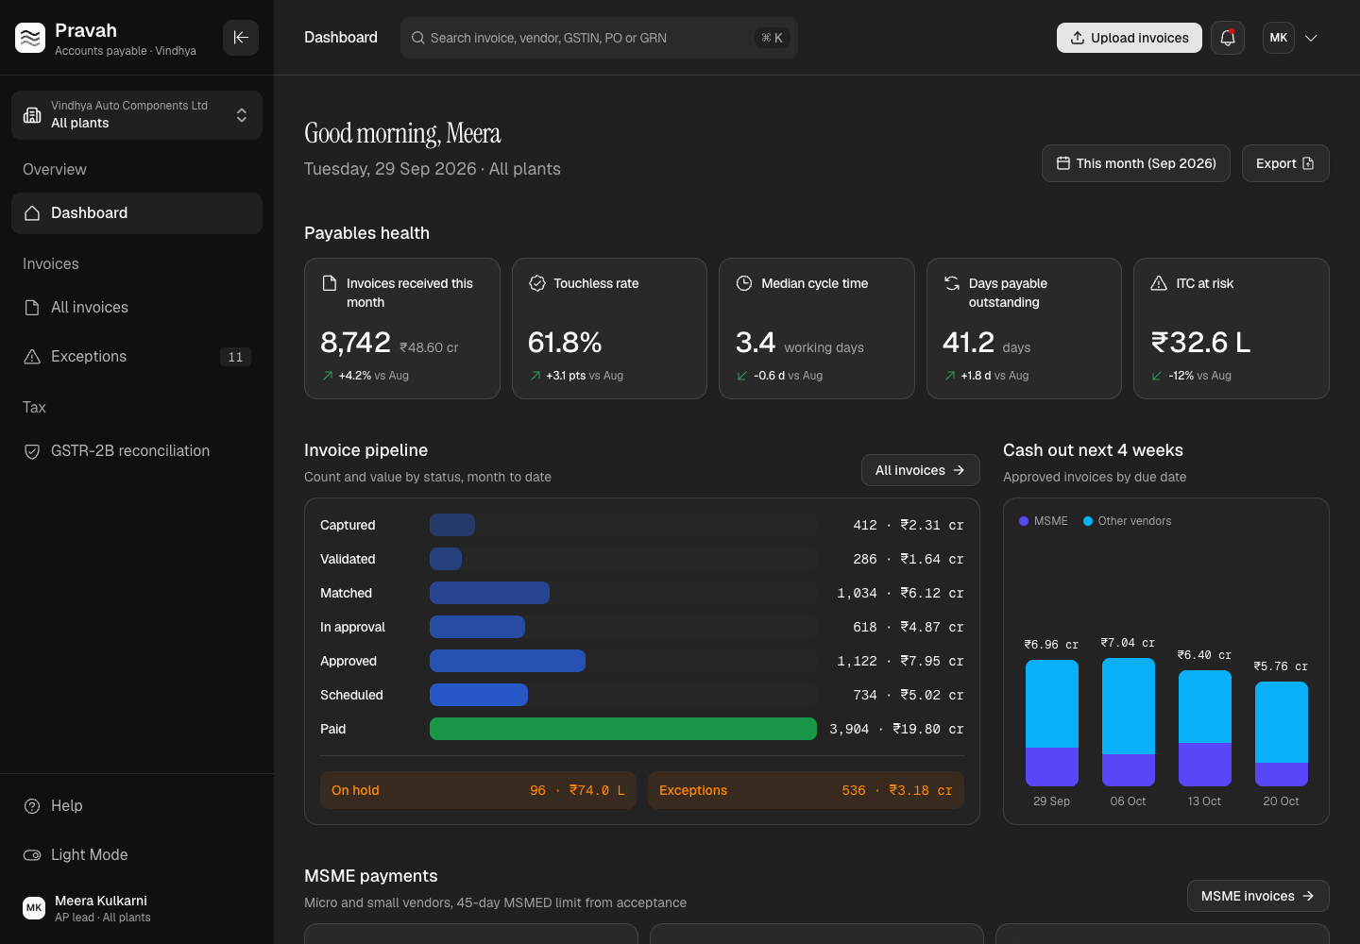Open the user menu chevron
The height and width of the screenshot is (944, 1360).
1311,38
